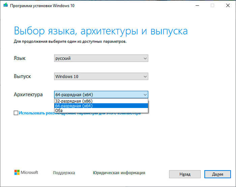Click the subtitle Для продолжения выберите text

pyautogui.click(x=70, y=42)
